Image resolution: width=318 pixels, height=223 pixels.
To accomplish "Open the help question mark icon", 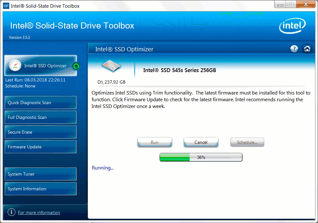I will coord(294,49).
